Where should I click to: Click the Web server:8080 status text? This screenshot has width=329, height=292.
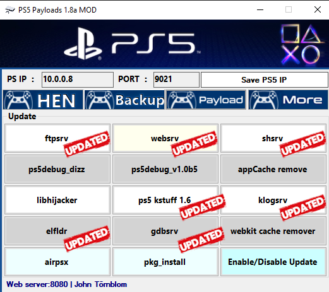click(66, 284)
